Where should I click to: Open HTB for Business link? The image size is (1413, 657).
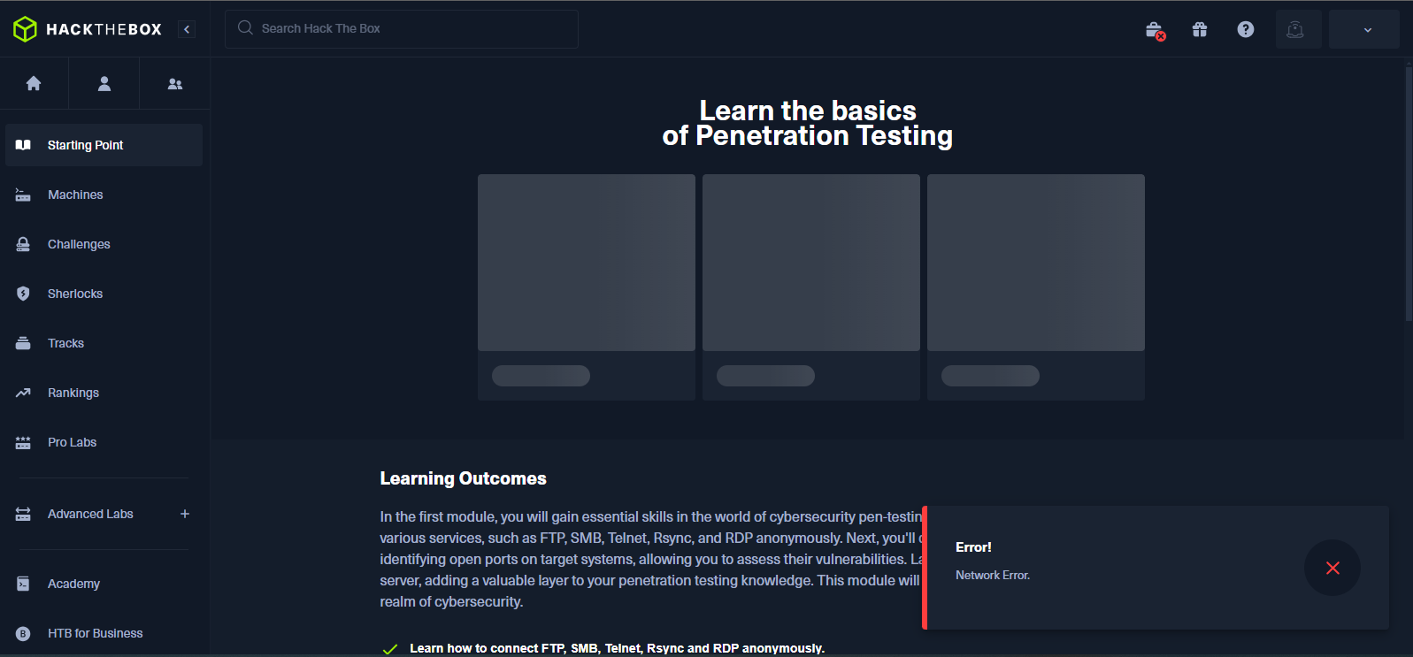[104, 633]
